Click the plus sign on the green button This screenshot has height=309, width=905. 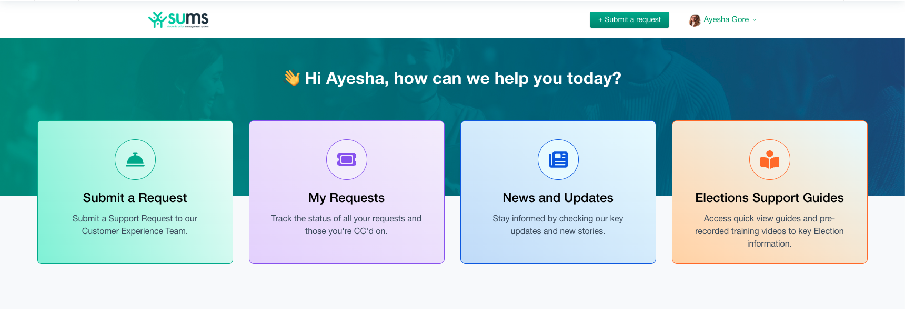click(600, 20)
